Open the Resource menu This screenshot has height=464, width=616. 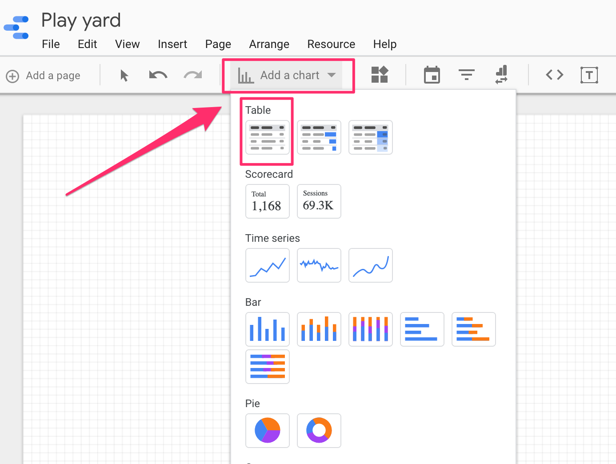click(x=331, y=44)
